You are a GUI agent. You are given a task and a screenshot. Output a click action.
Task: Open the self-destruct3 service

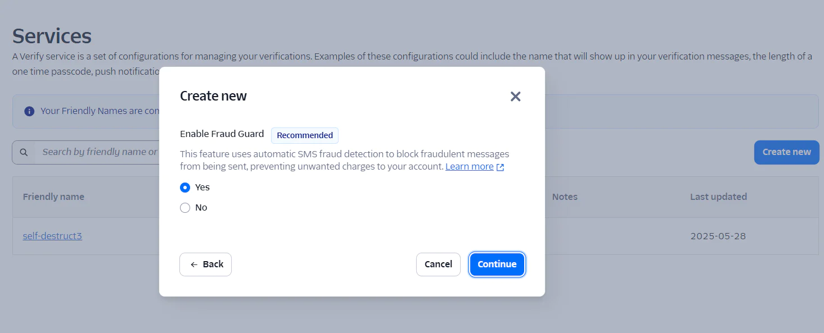[52, 236]
